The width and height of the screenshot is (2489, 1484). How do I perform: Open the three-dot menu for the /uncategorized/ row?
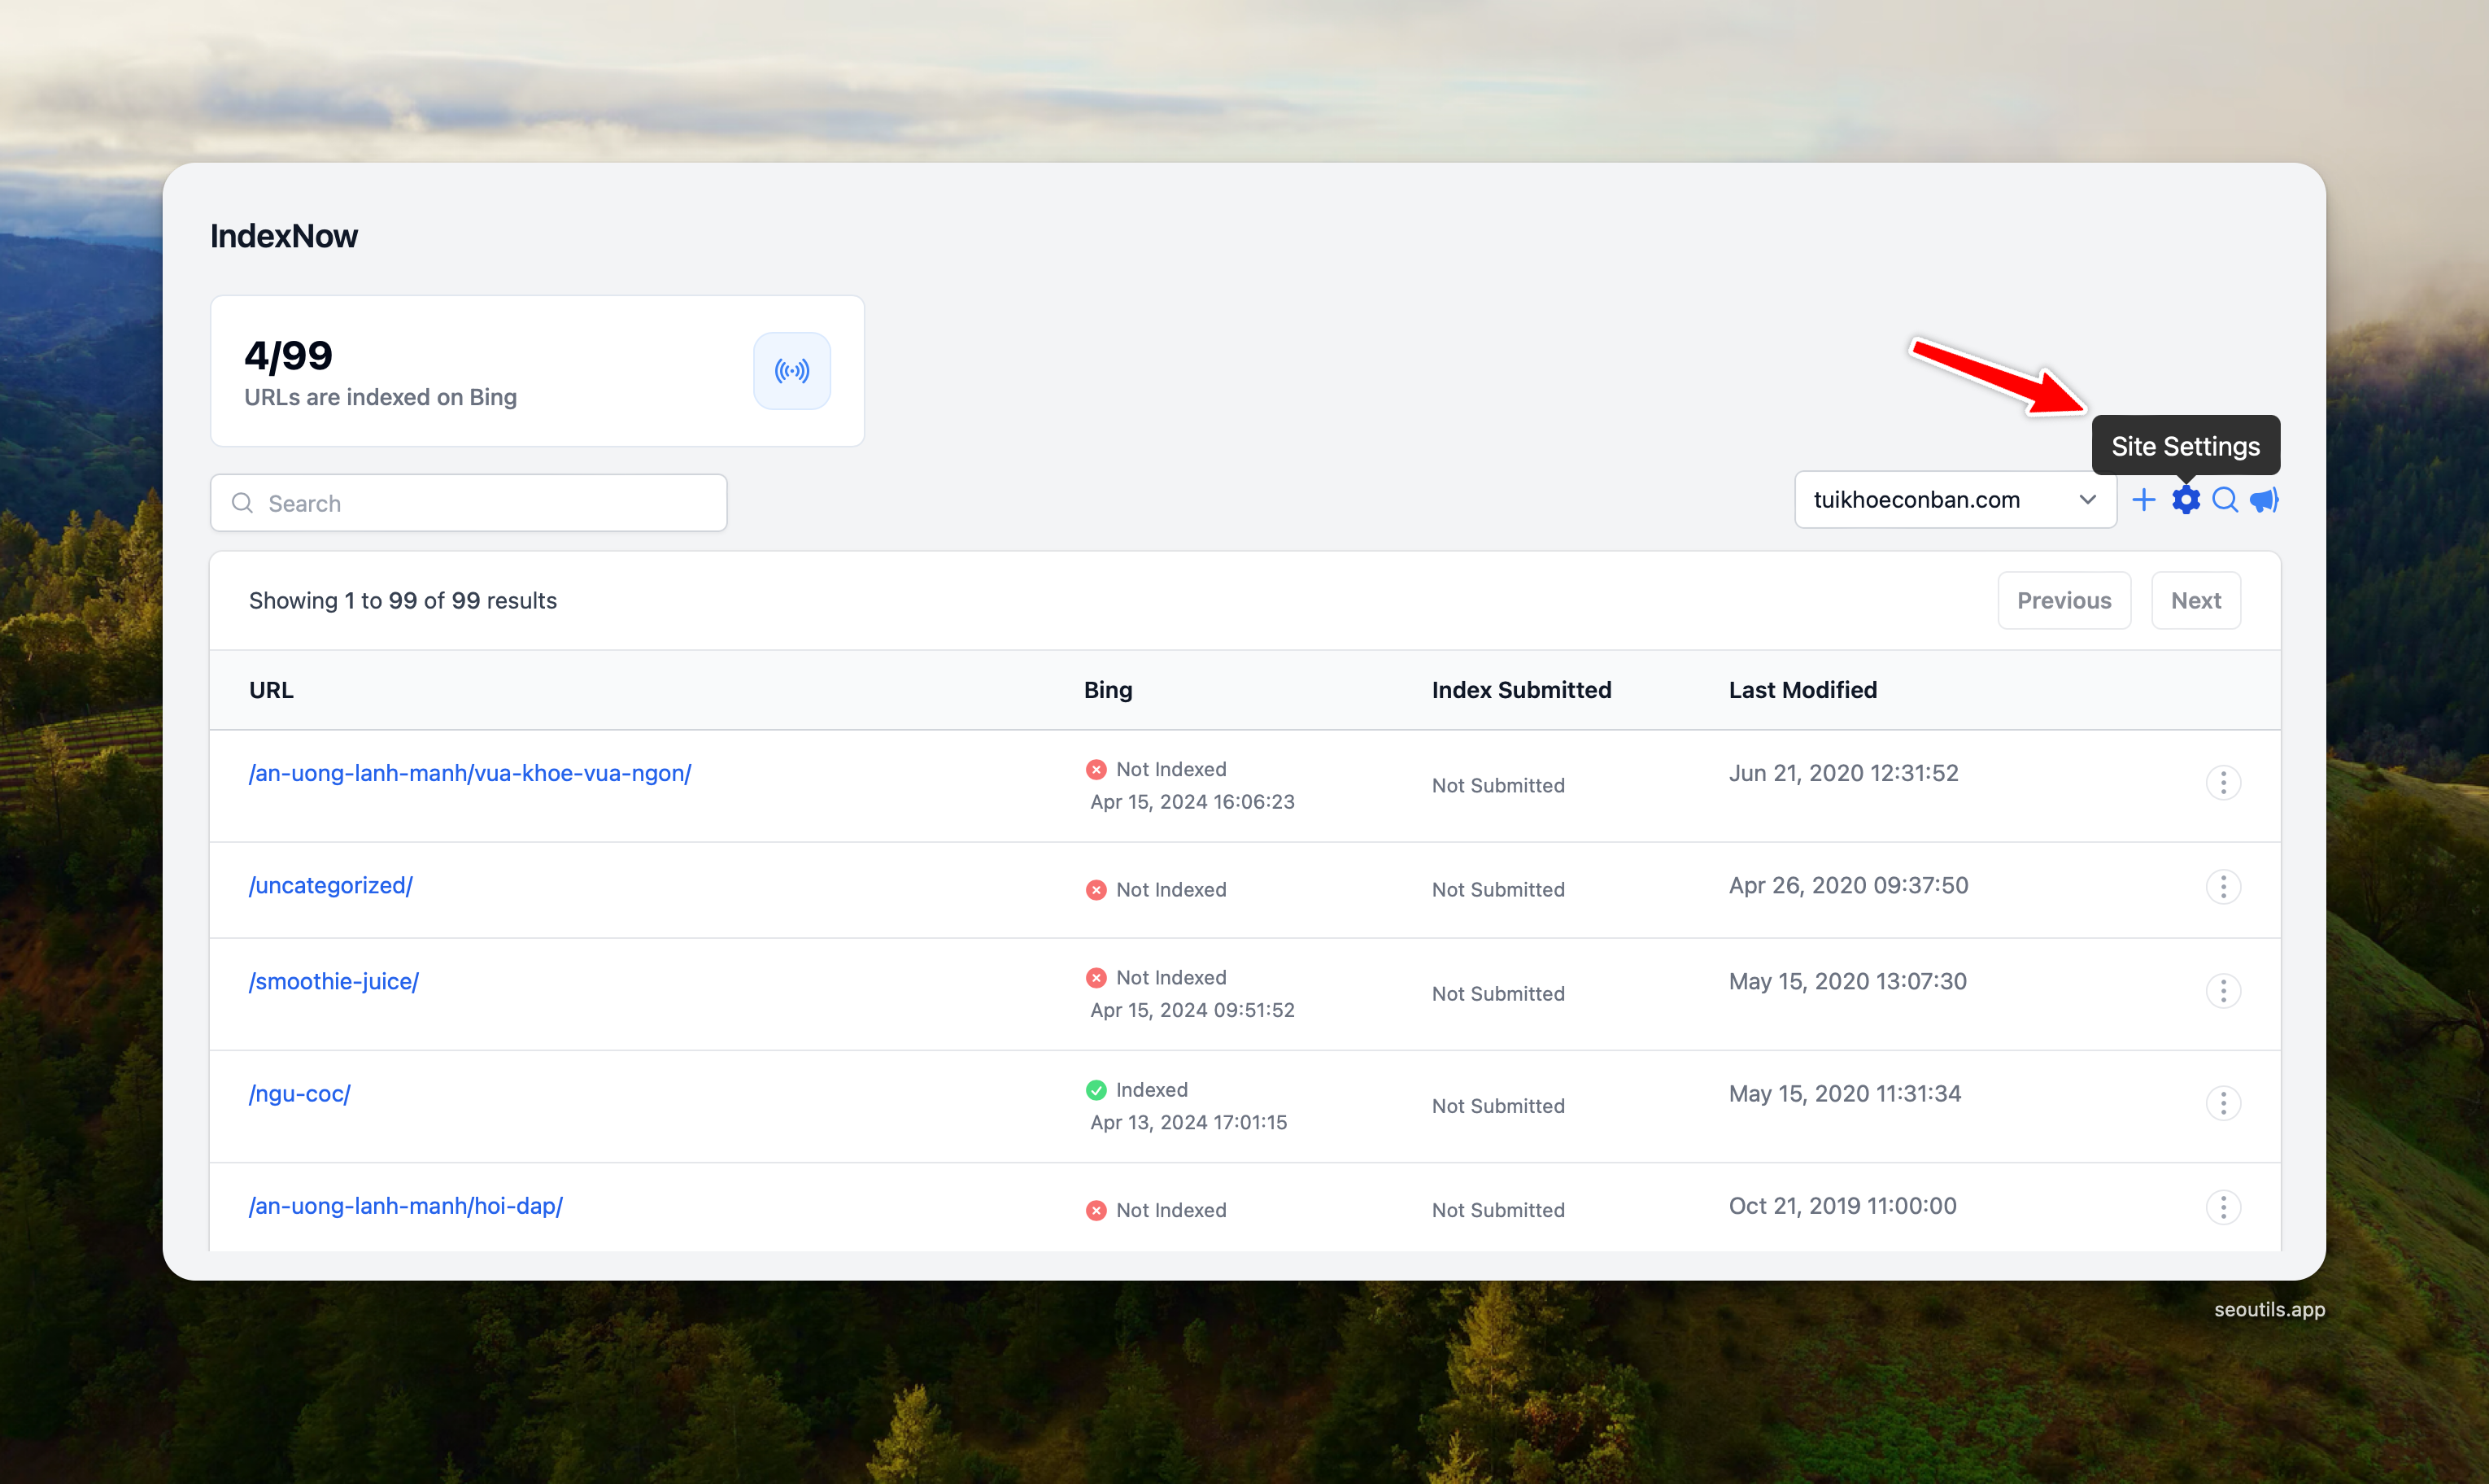point(2223,887)
